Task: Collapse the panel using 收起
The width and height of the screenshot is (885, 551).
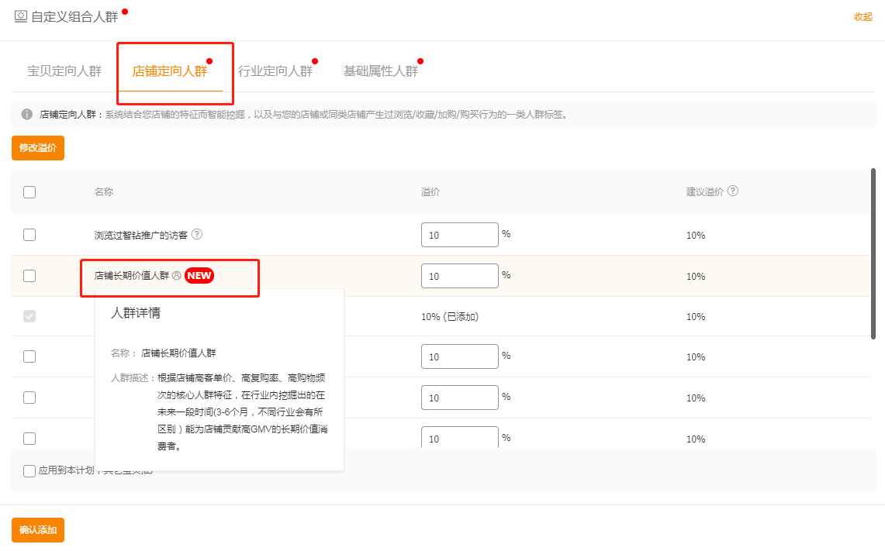Action: click(863, 17)
